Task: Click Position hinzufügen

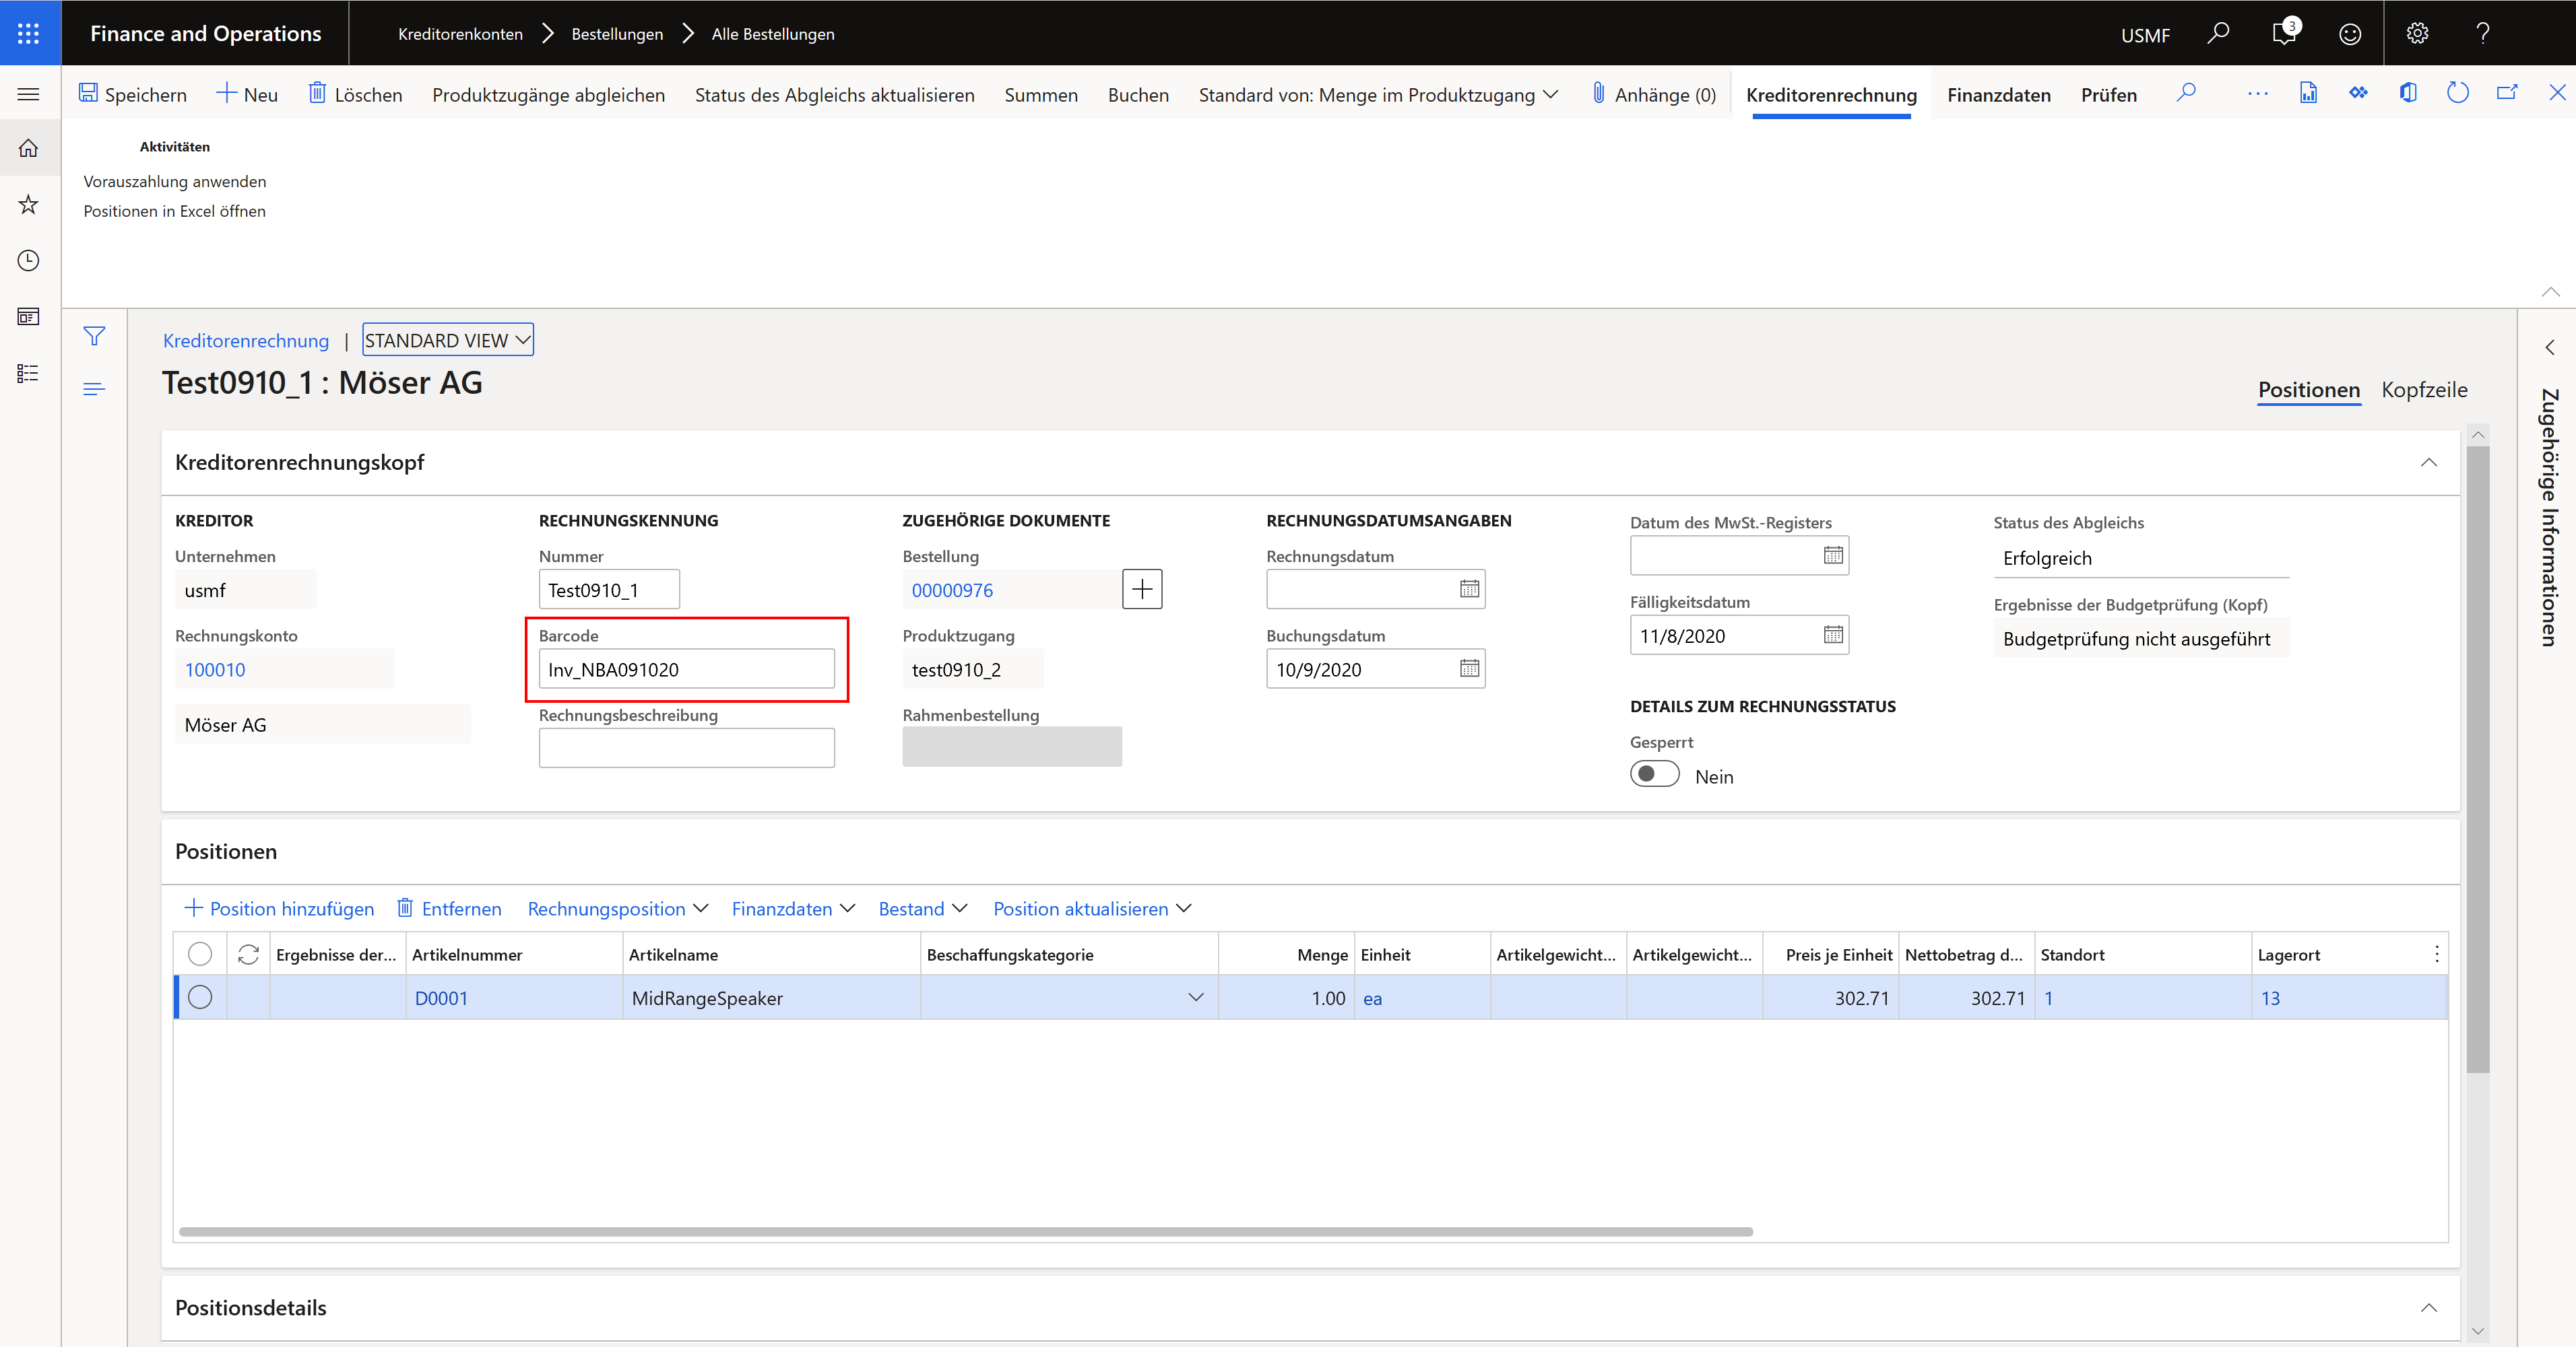Action: click(279, 908)
